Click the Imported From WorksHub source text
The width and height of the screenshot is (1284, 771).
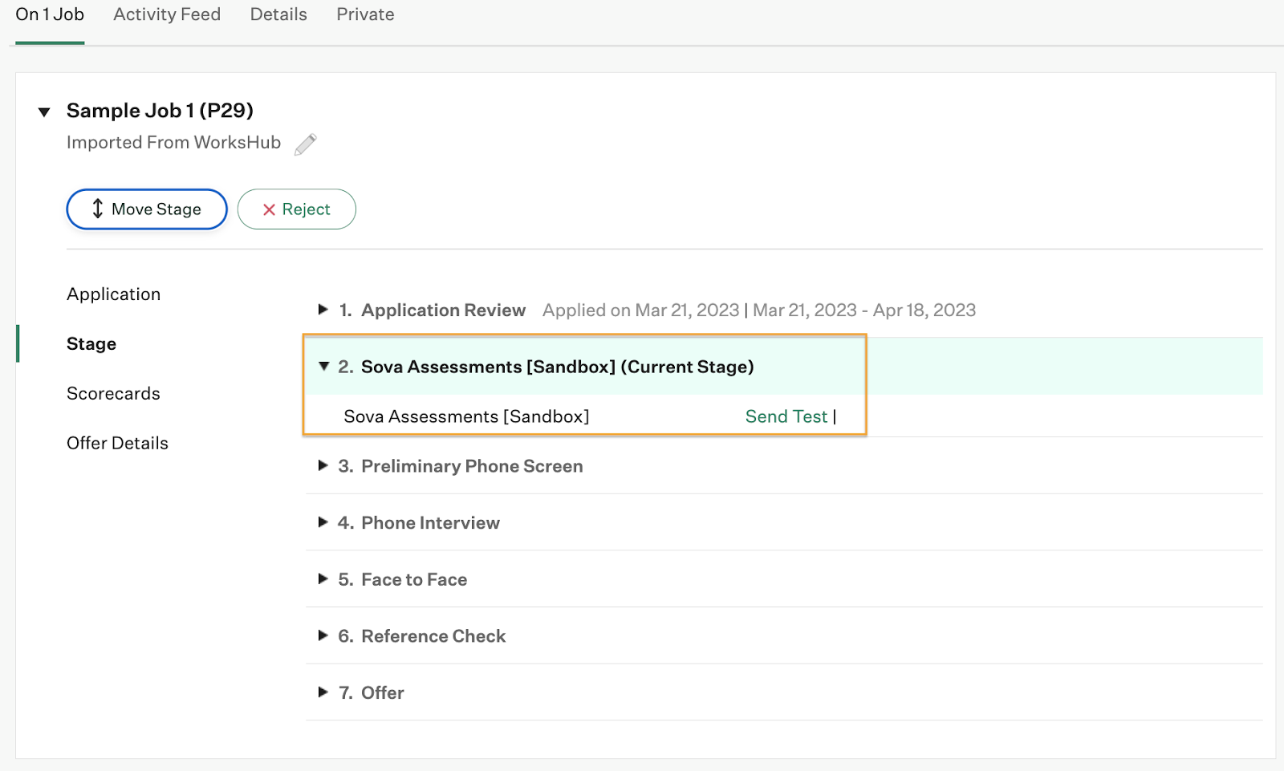173,143
